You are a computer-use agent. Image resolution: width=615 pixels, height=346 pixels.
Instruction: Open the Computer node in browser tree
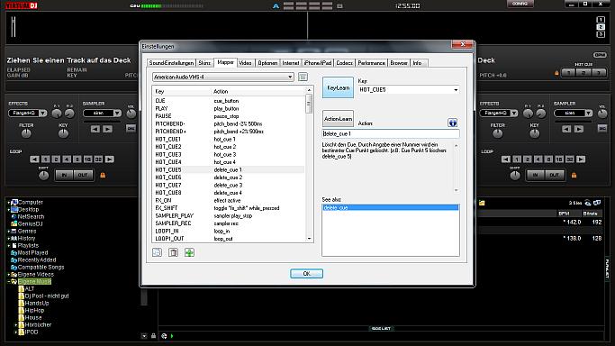(31, 203)
